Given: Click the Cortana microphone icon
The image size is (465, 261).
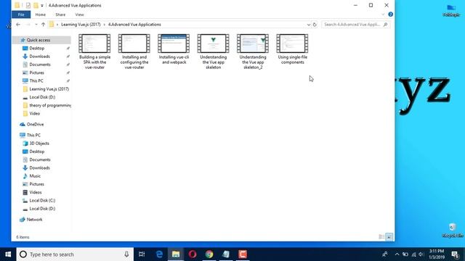Looking at the screenshot, I should click(x=126, y=254).
